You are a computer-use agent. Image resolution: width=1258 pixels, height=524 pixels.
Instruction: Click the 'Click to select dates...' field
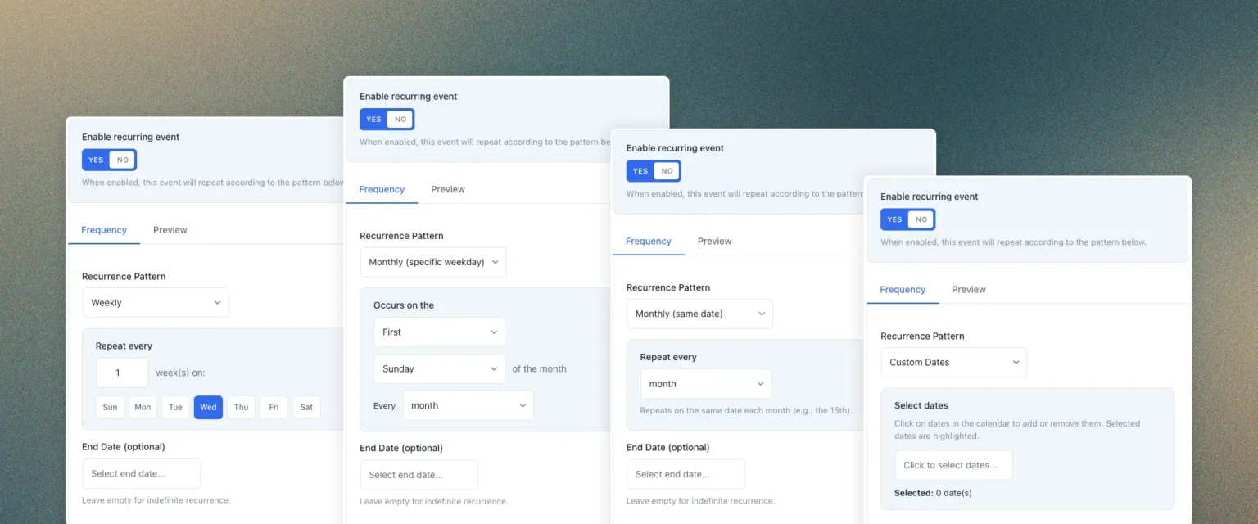[954, 465]
